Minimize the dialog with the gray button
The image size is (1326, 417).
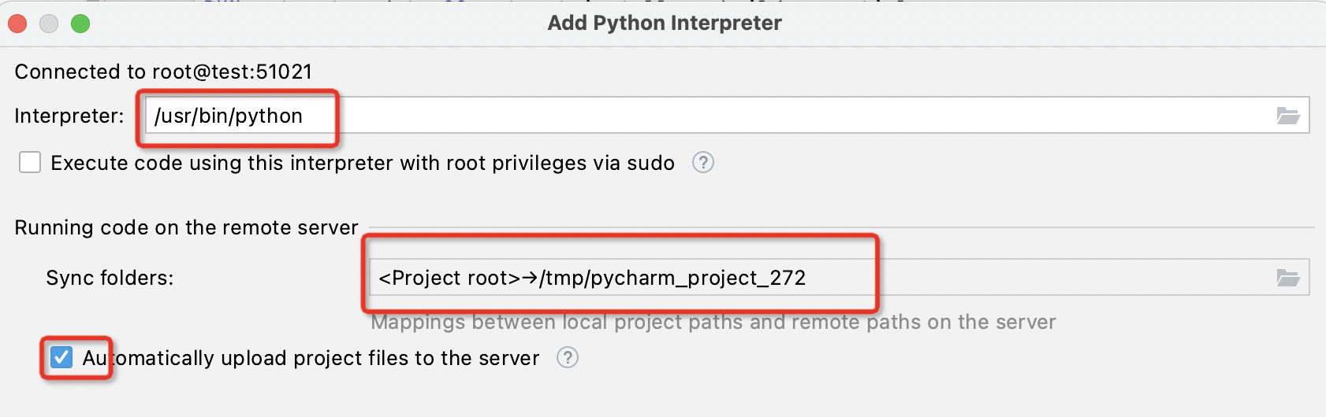49,24
